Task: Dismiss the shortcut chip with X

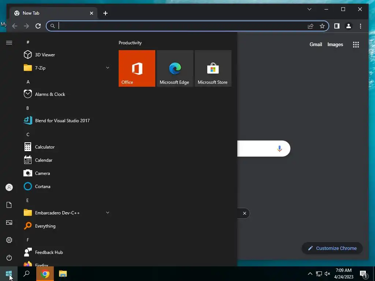Action: point(244,213)
